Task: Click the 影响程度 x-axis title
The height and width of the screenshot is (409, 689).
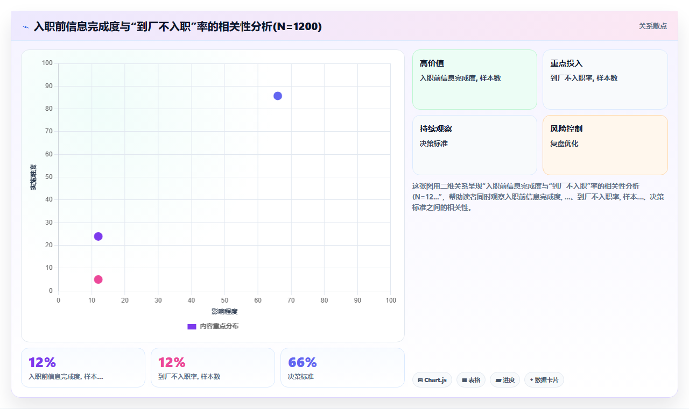Action: point(224,312)
